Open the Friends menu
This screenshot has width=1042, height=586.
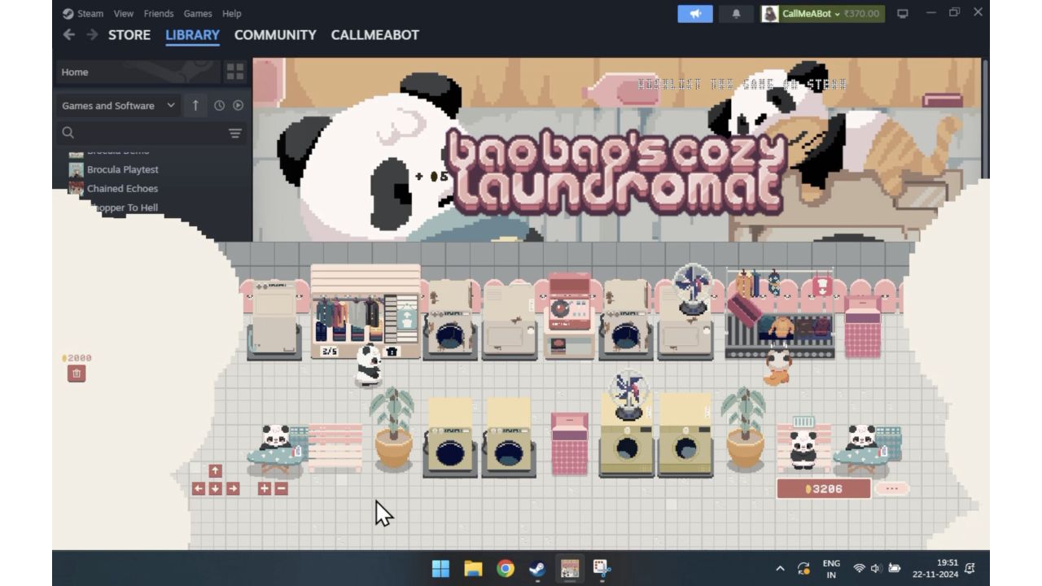[x=159, y=14]
